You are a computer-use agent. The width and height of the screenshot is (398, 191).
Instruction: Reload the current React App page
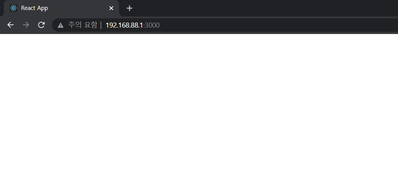pos(41,25)
